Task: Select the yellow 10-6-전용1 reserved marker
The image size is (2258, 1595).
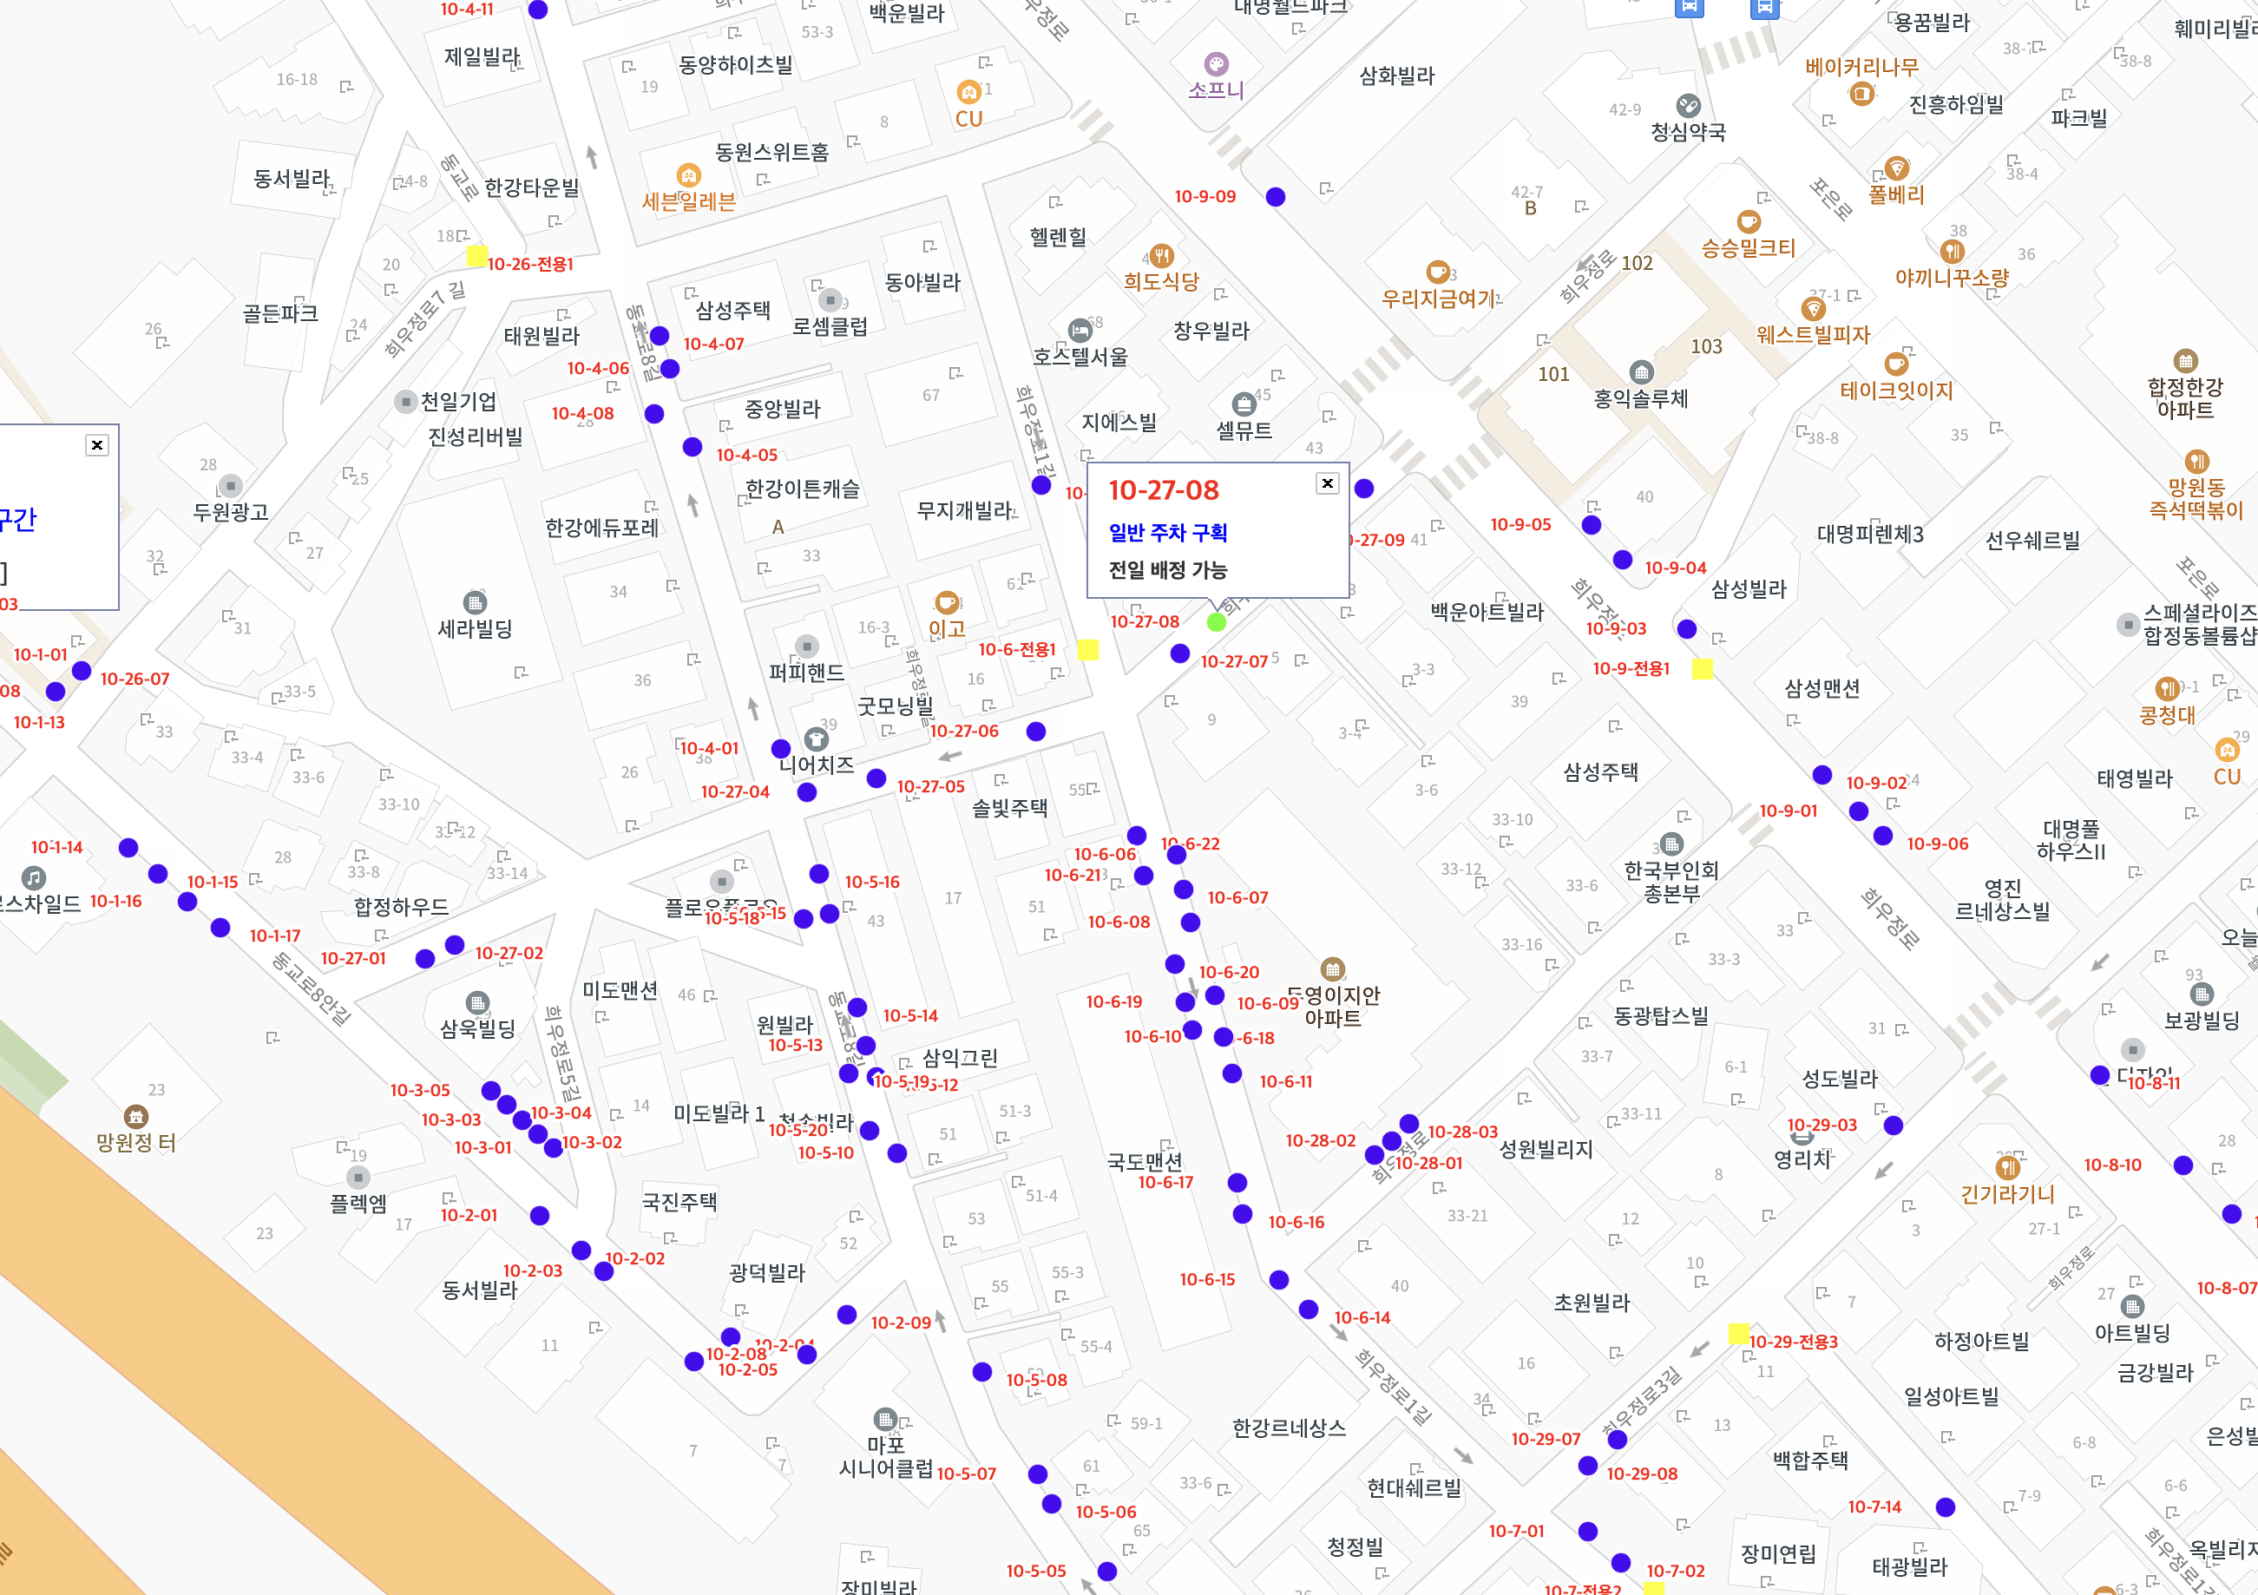Action: tap(1087, 649)
